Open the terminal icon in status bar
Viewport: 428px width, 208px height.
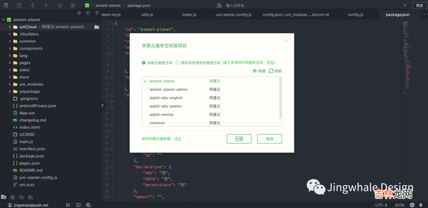78,205
